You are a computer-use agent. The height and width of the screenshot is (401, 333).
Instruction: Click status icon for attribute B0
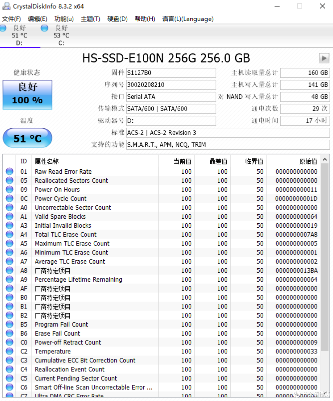(10, 297)
